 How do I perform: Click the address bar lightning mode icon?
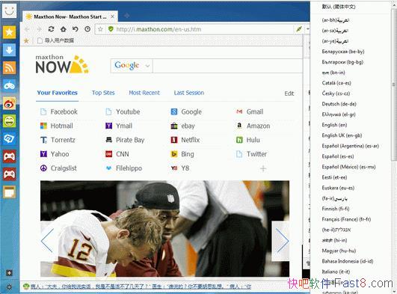pyautogui.click(x=299, y=29)
